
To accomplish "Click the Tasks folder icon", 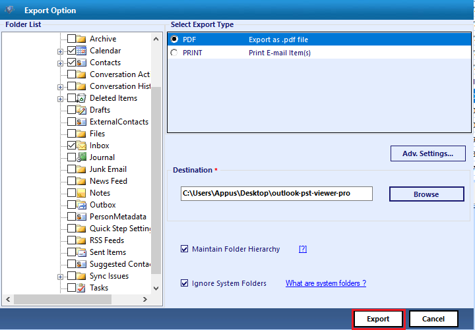I will (x=82, y=288).
